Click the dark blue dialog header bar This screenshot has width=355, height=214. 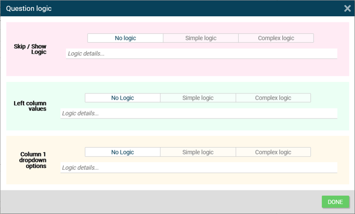[x=183, y=8]
